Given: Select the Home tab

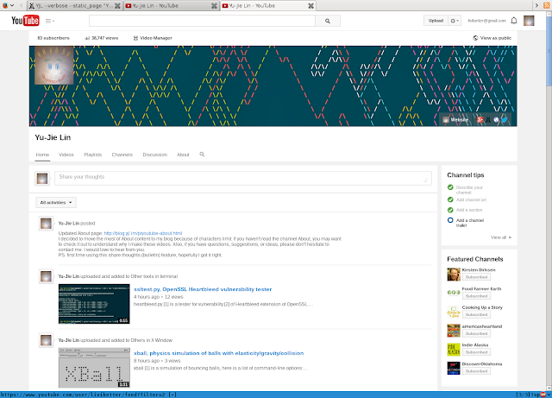Looking at the screenshot, I should point(42,155).
